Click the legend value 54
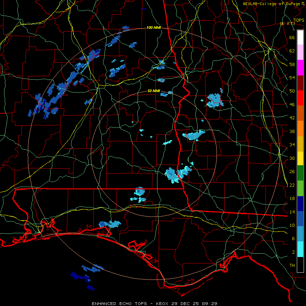This screenshot has width=306, height=306. [x=292, y=78]
